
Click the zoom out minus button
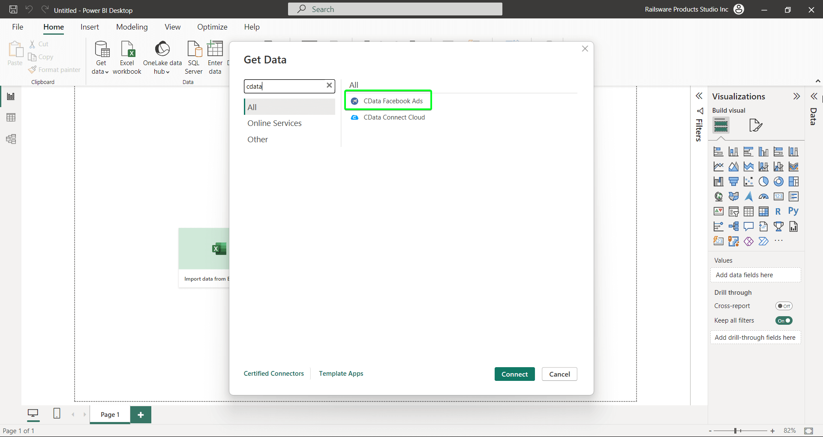tap(710, 431)
